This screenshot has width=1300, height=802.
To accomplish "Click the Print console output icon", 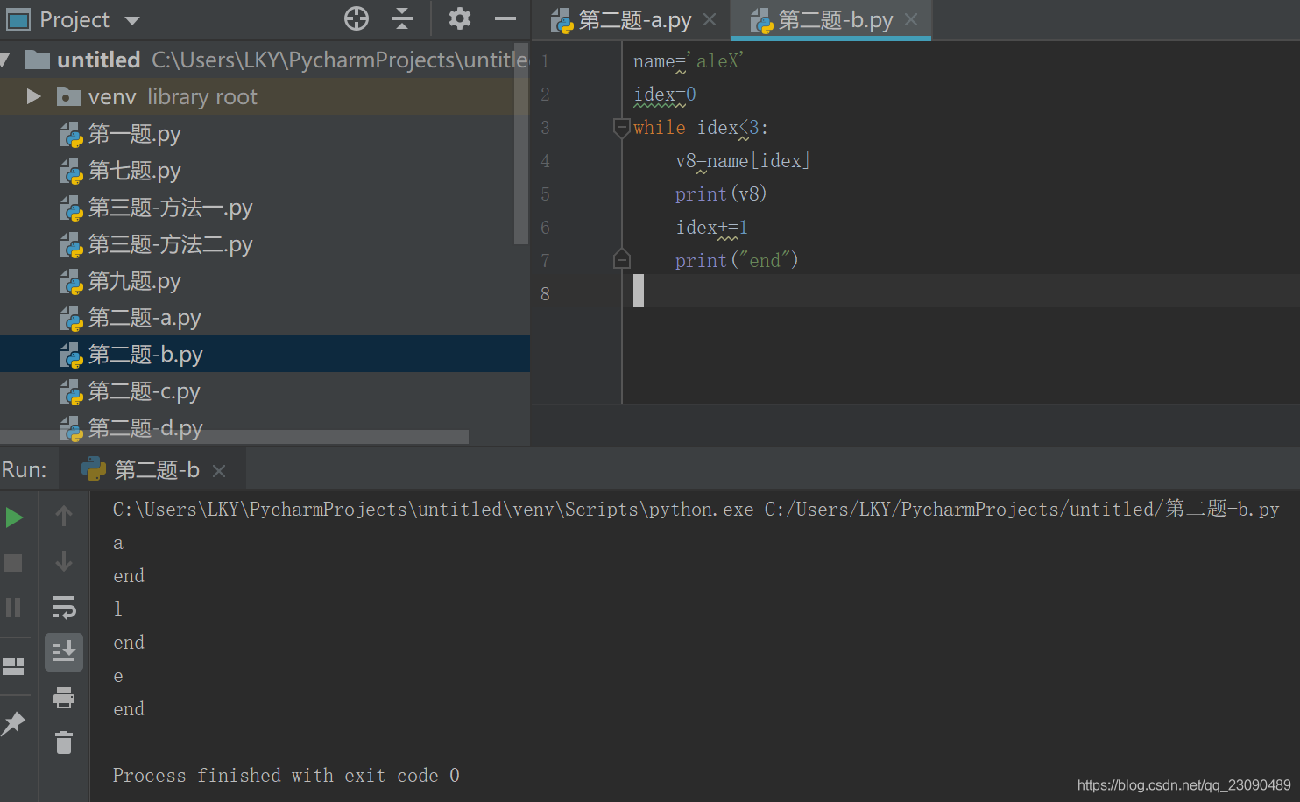I will pos(64,698).
